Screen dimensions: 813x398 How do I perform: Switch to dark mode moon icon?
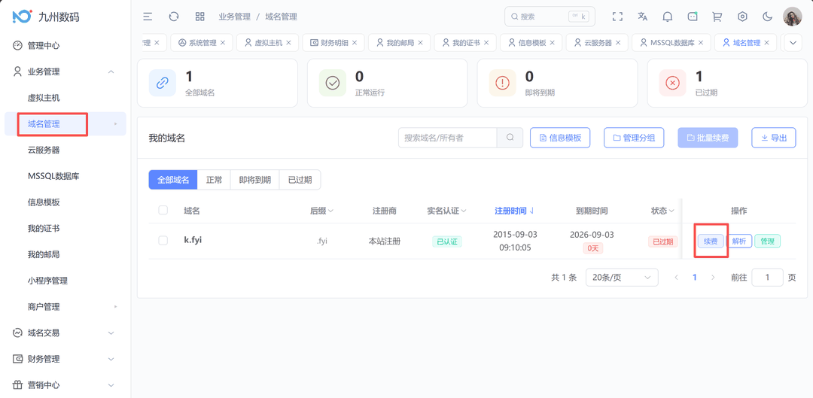[x=767, y=17]
